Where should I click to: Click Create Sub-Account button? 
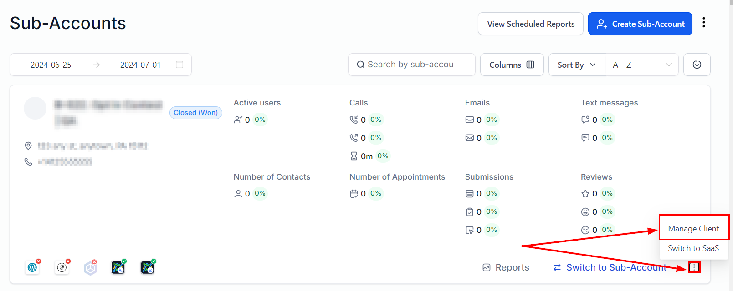[640, 24]
